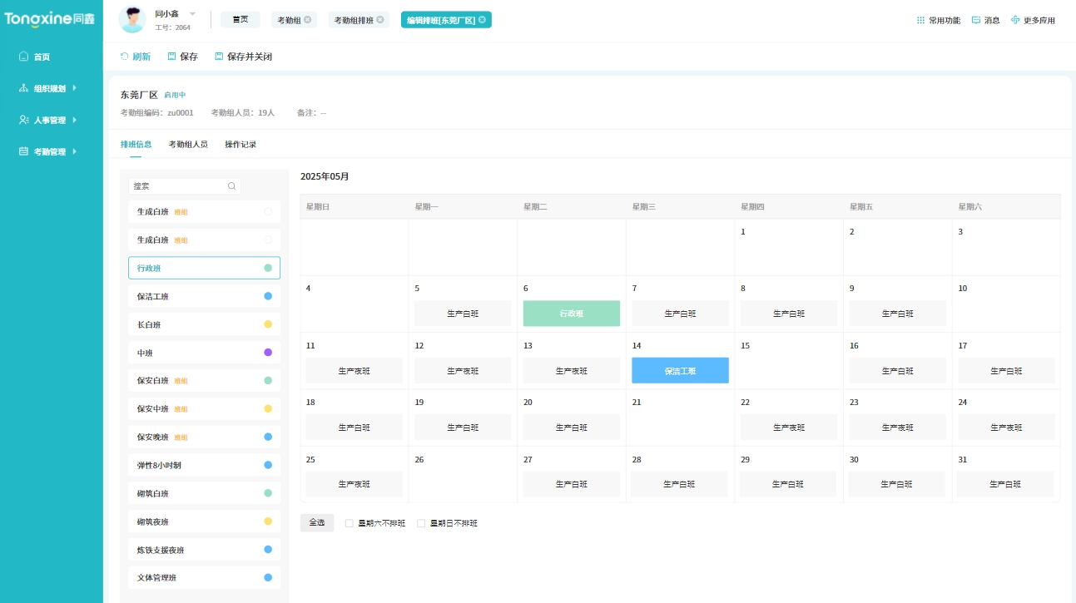
Task: Click the user avatar picture
Action: (132, 19)
